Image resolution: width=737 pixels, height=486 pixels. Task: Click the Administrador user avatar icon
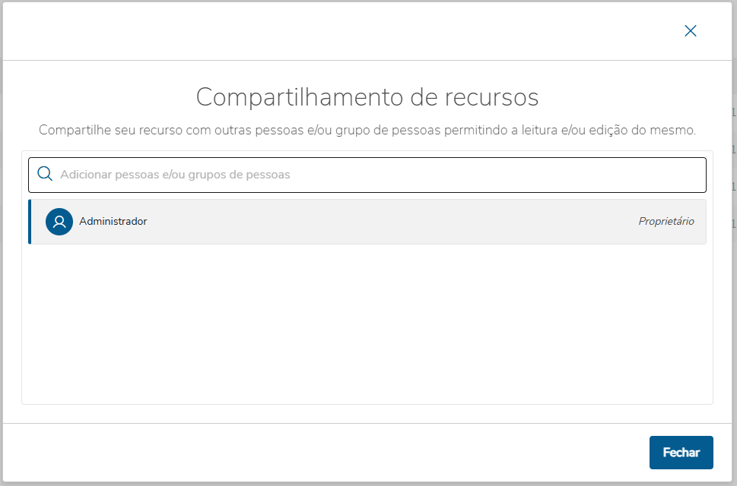(59, 222)
